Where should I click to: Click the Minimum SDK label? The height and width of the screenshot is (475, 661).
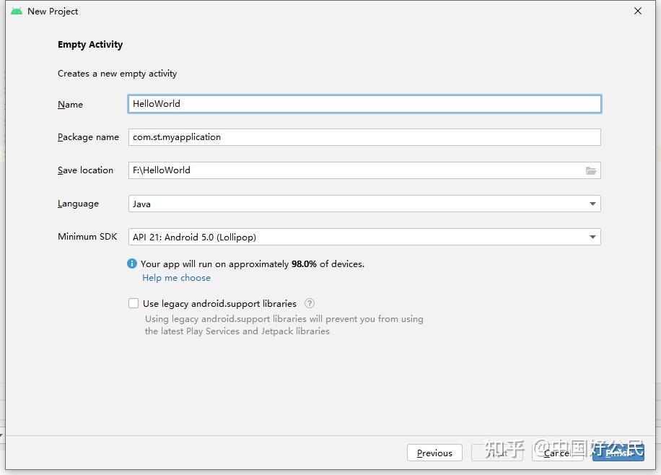click(x=87, y=237)
